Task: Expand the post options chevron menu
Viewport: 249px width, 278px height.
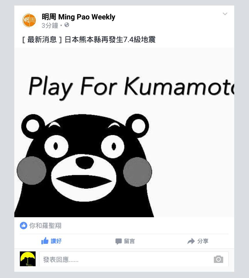Action: click(225, 14)
